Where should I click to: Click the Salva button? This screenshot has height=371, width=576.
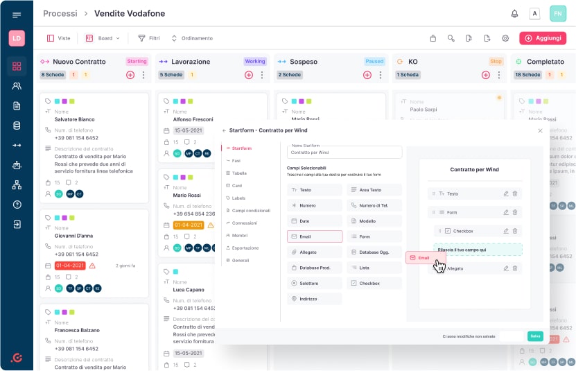click(x=535, y=336)
